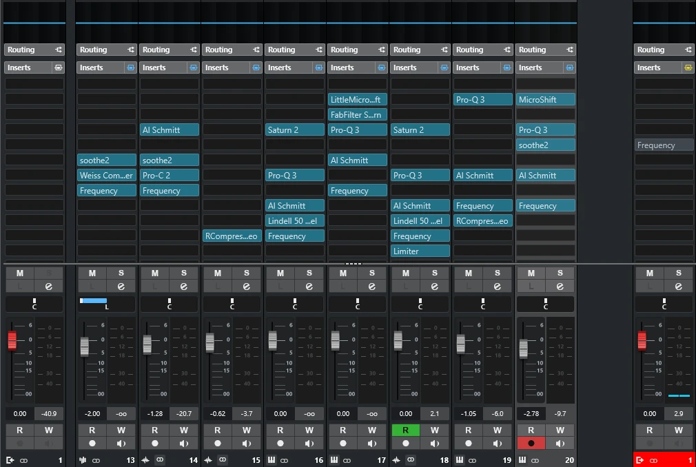The width and height of the screenshot is (696, 467).
Task: Click routing arrows icon on channel 19
Action: pyautogui.click(x=506, y=50)
